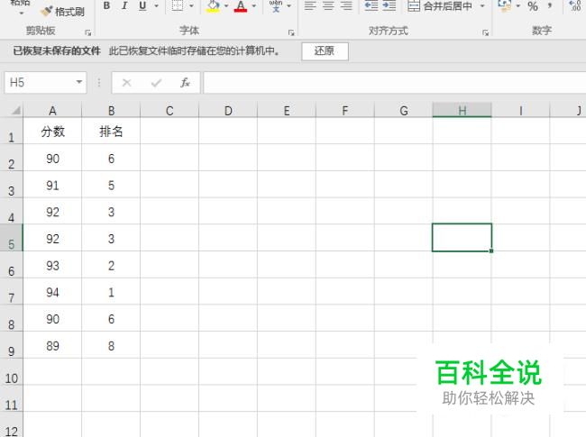Open the phonetic guide dropdown arrow
Viewport: 586px width, 437px height.
tap(288, 6)
